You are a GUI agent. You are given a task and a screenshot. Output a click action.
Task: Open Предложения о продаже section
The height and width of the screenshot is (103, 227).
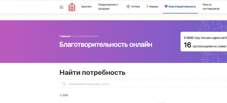(108, 7)
